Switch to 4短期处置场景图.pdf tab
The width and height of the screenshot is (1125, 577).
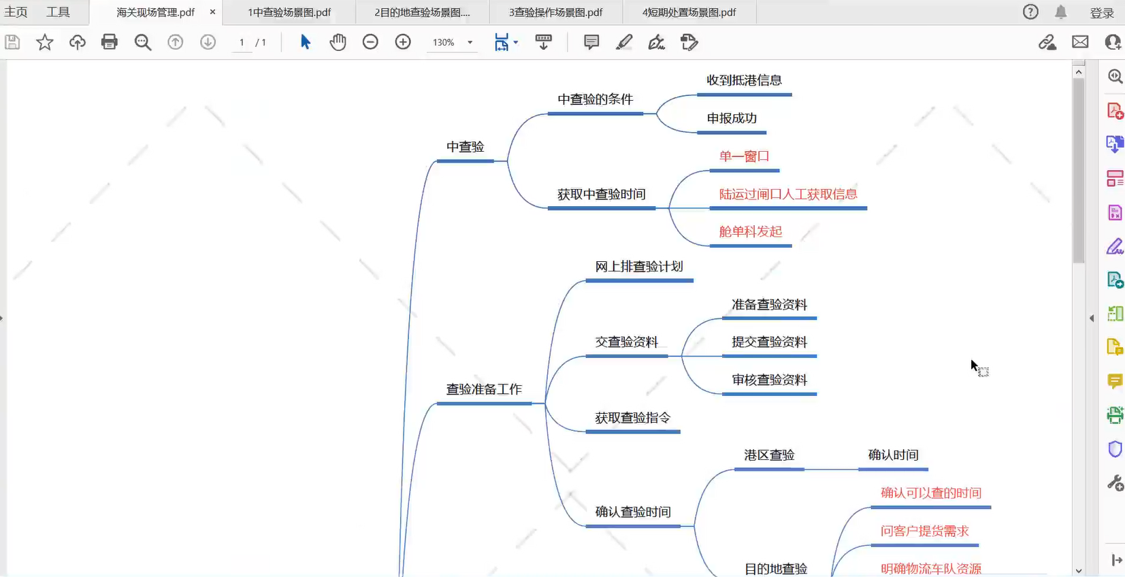click(x=689, y=12)
